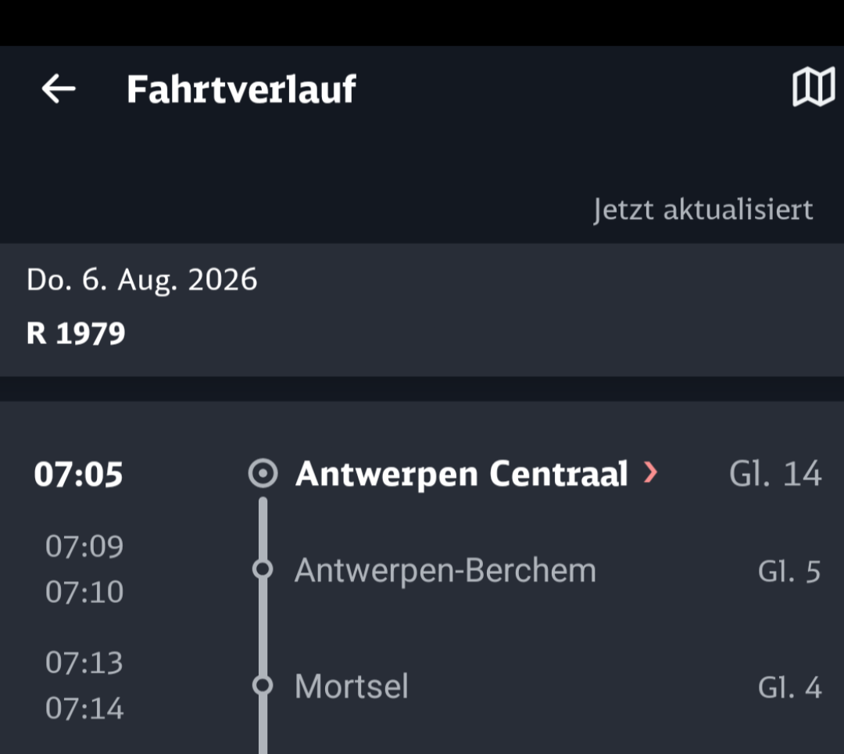Tap the Fahrtverlauf page title

click(x=241, y=89)
